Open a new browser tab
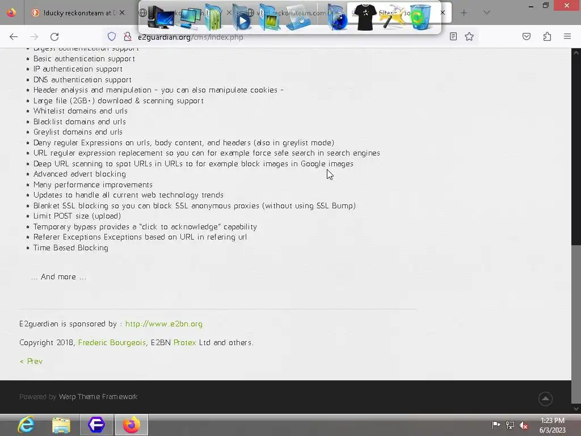581x436 pixels. 464,12
